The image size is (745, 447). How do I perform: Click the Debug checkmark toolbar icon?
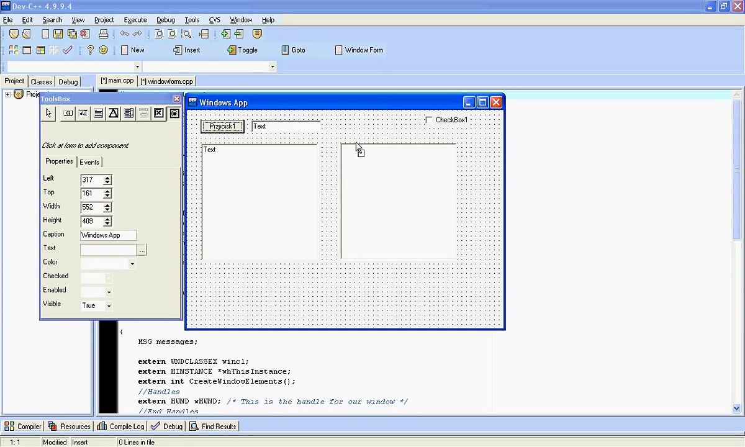68,50
